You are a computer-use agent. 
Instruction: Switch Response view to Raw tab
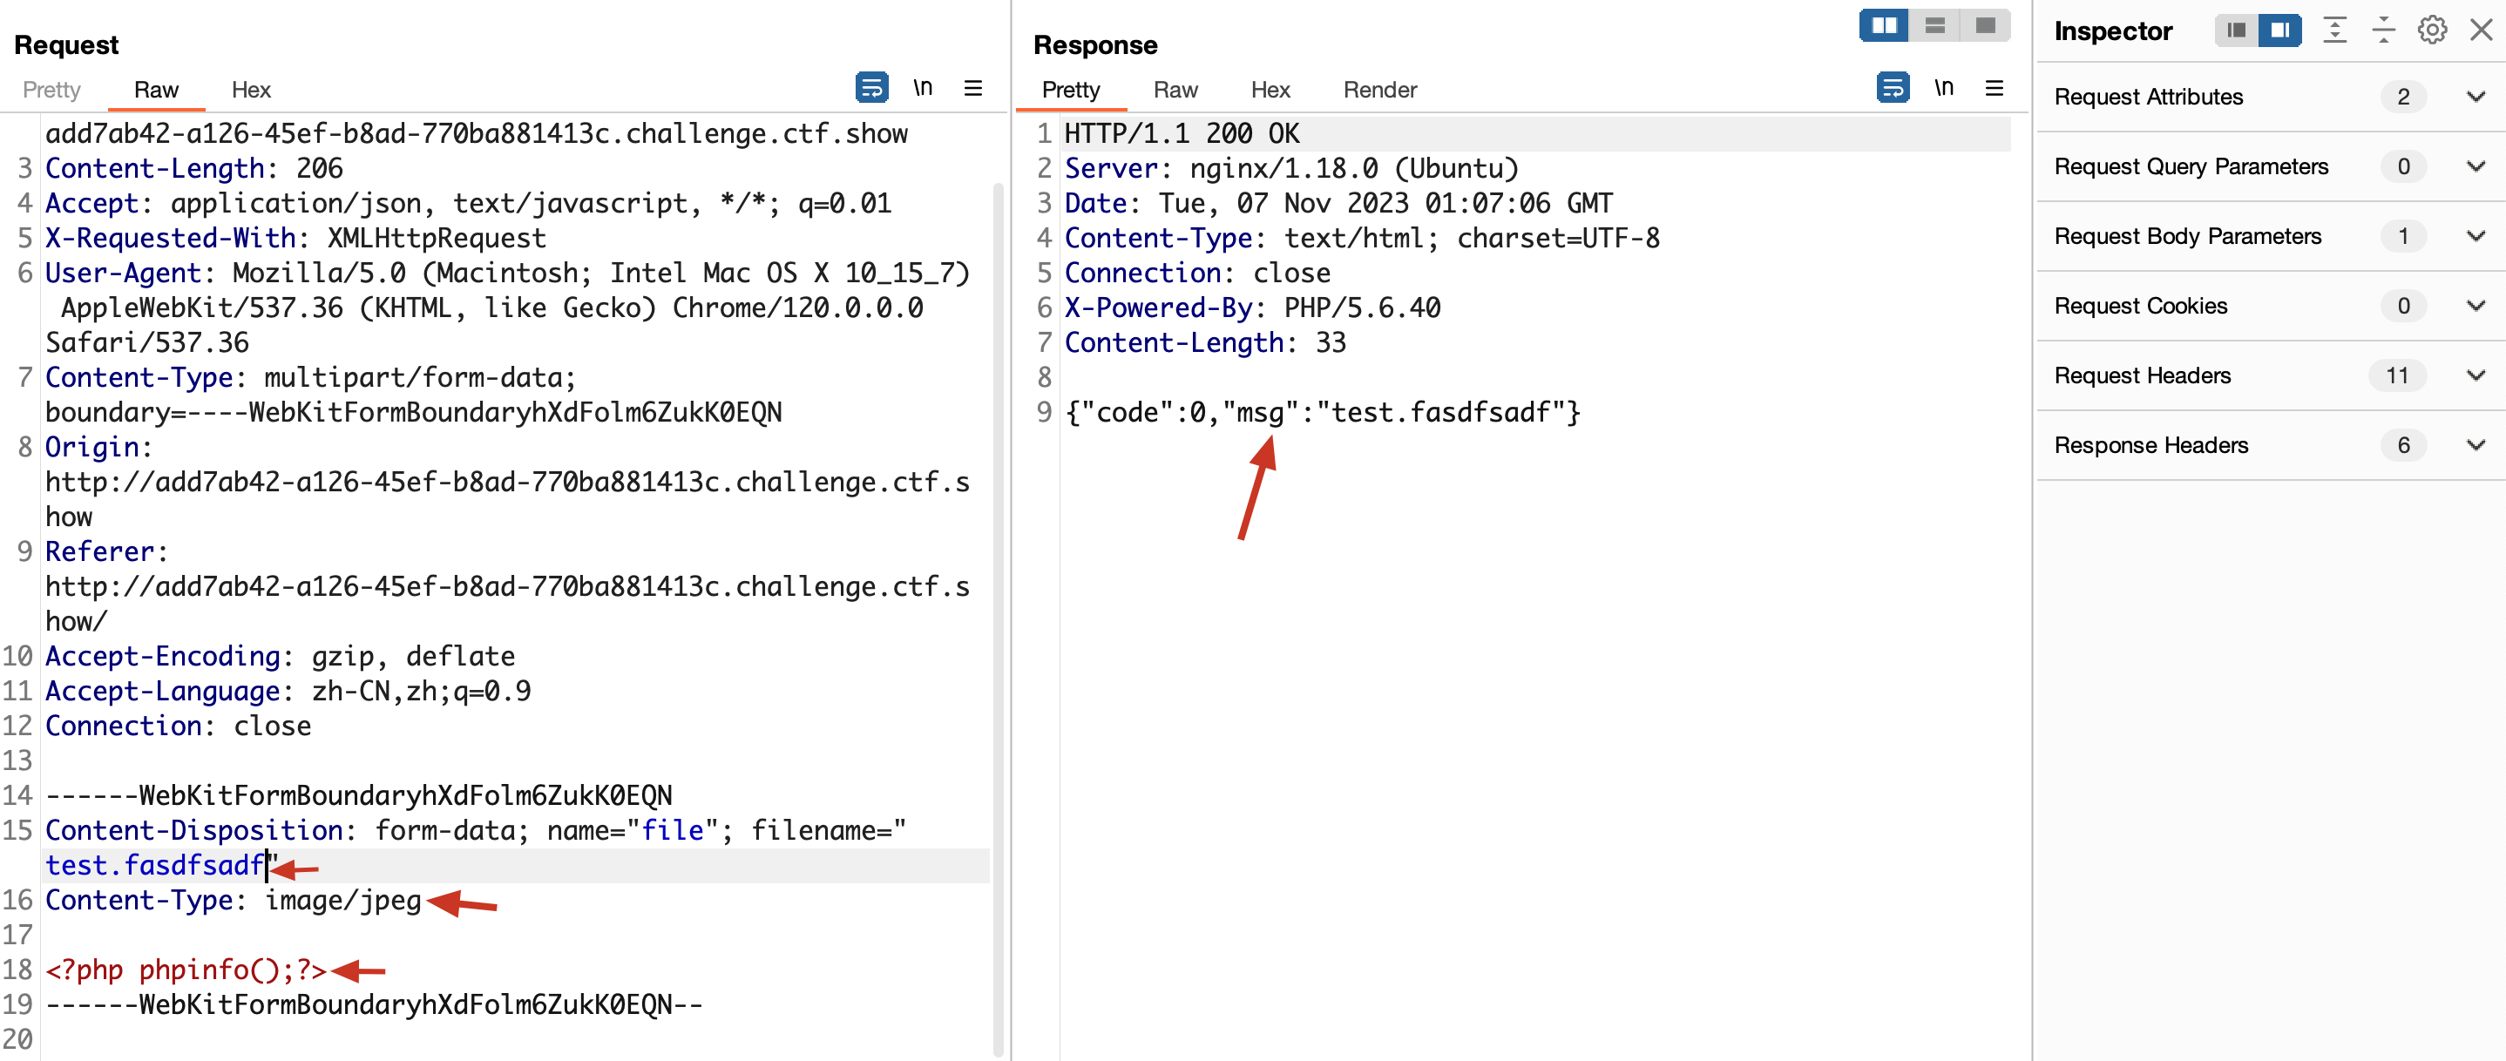pos(1175,90)
